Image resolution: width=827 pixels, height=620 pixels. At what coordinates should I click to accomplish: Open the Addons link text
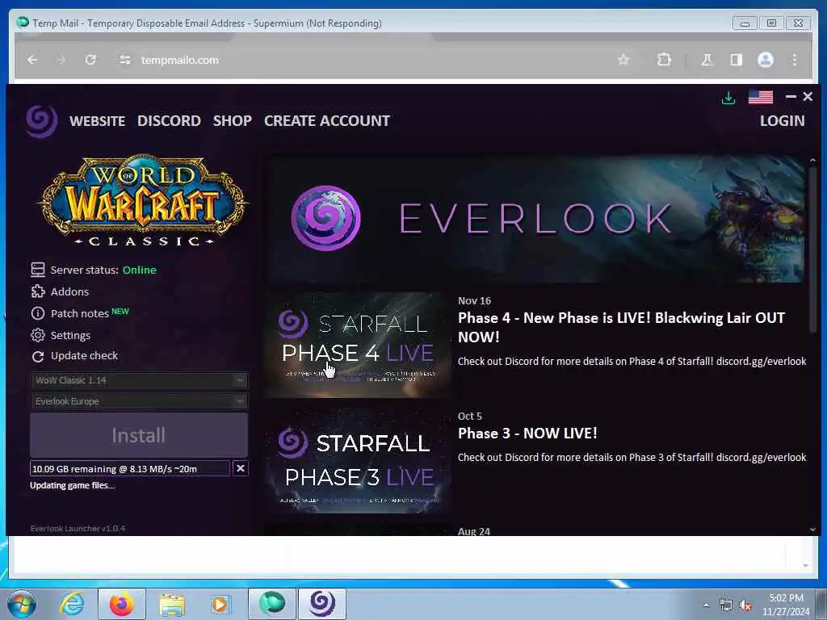(69, 291)
